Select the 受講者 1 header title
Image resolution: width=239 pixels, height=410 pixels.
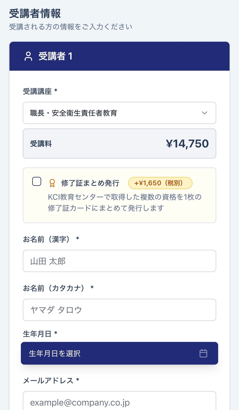pyautogui.click(x=55, y=56)
